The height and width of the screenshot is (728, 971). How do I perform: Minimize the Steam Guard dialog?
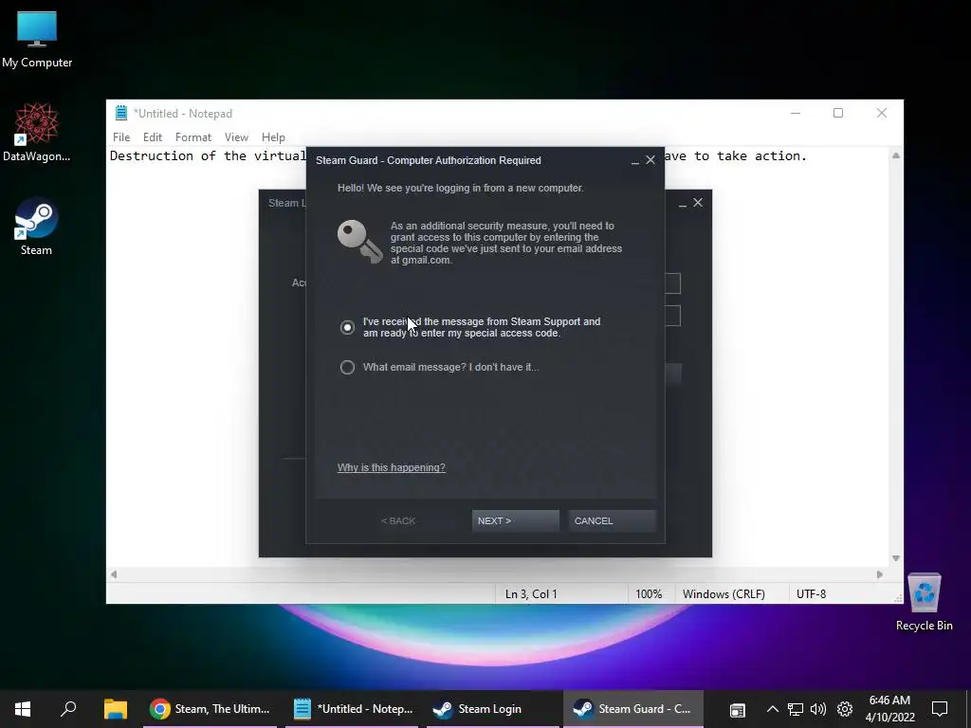tap(634, 161)
